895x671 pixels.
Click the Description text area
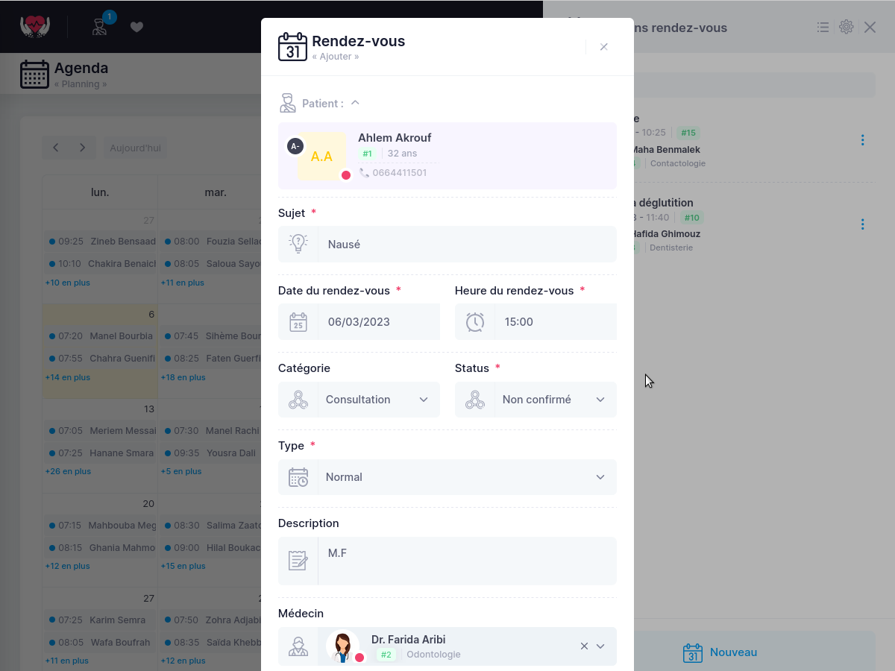pyautogui.click(x=467, y=561)
